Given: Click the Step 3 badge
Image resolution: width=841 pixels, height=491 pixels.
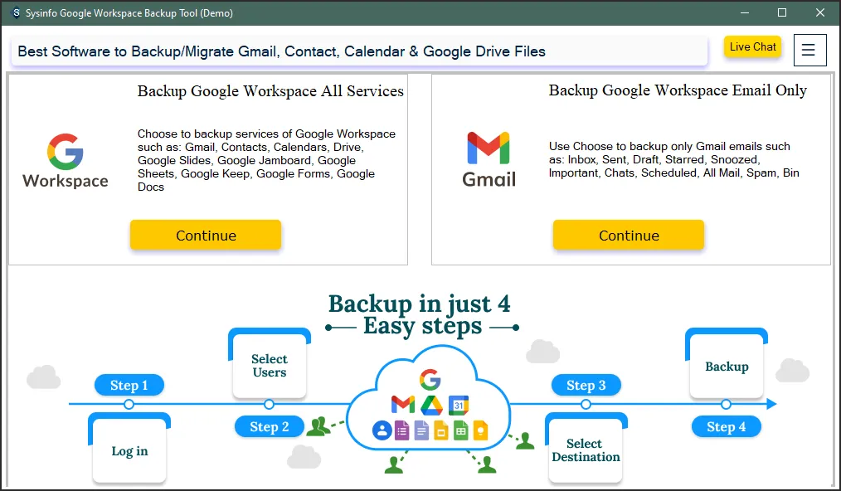Looking at the screenshot, I should [586, 386].
